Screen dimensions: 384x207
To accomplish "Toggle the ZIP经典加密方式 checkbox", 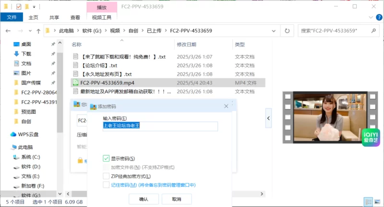I will [106, 176].
